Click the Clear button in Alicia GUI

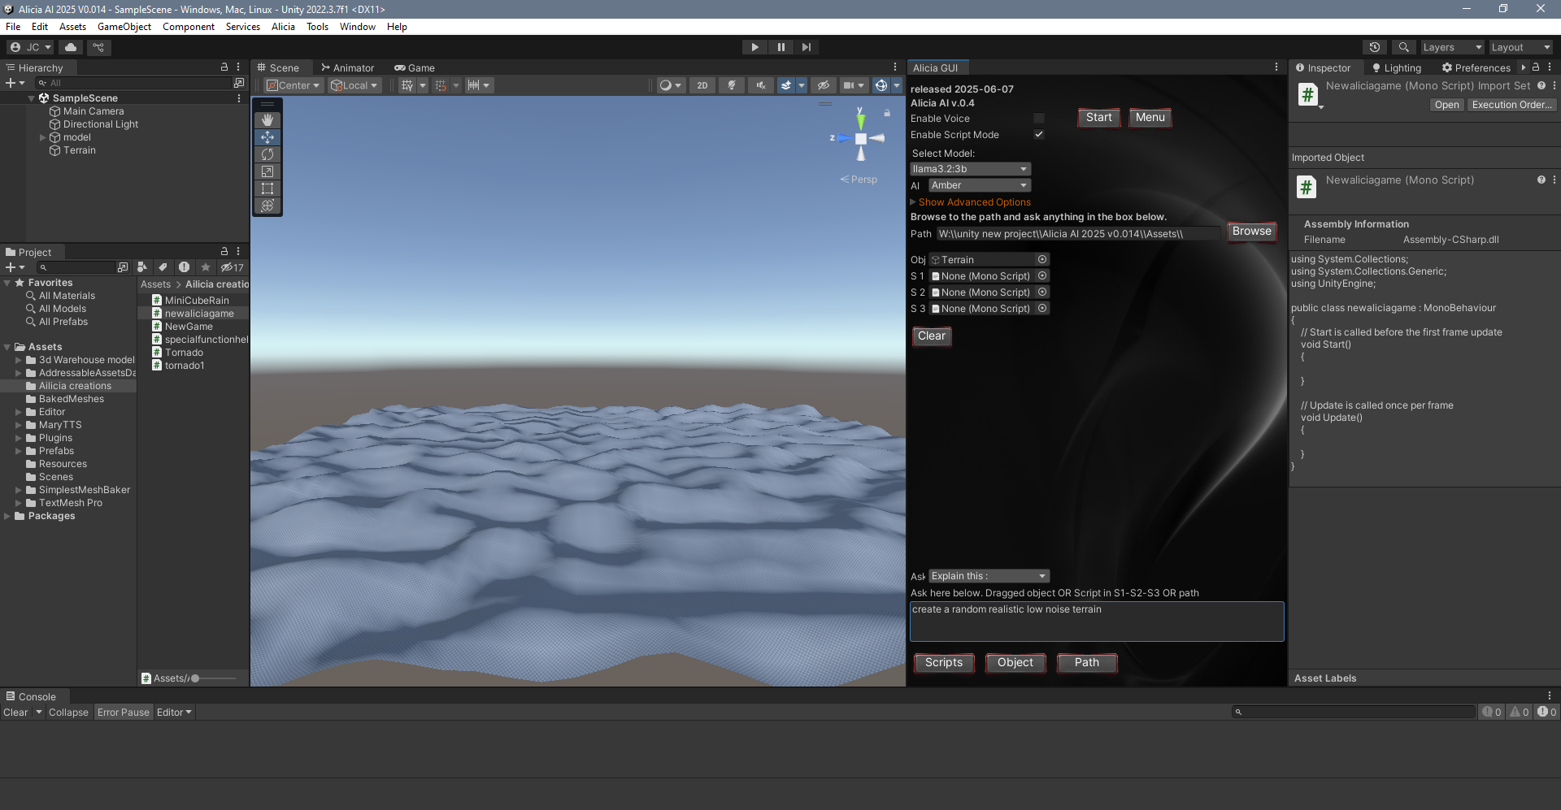932,336
